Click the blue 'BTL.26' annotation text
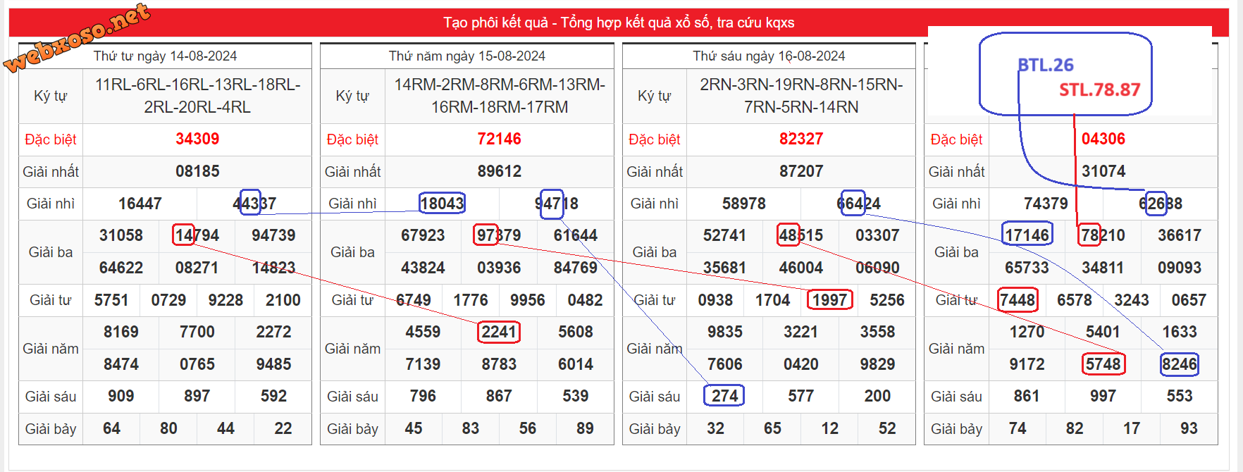The image size is (1243, 472). 1046,66
